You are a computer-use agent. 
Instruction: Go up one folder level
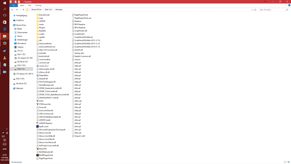click(x=23, y=10)
